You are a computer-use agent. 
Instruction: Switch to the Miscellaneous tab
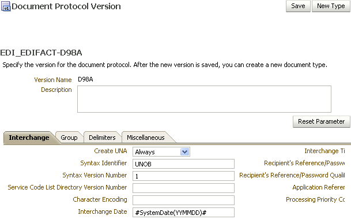pyautogui.click(x=145, y=138)
